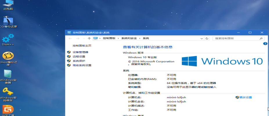
Task: Open 控制面板主页 link
Action: pyautogui.click(x=82, y=46)
